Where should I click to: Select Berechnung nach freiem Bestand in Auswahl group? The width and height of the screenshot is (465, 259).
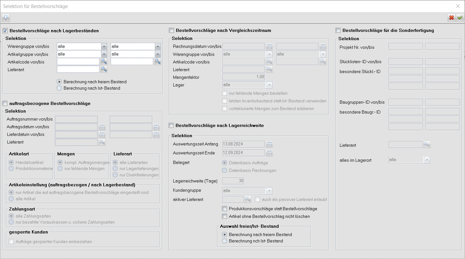pos(225,234)
